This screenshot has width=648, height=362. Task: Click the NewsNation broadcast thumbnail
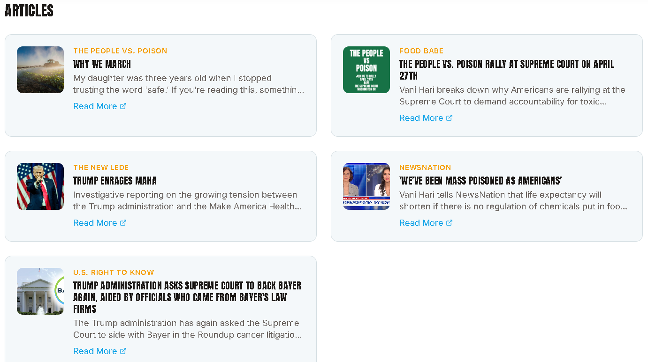click(x=366, y=186)
